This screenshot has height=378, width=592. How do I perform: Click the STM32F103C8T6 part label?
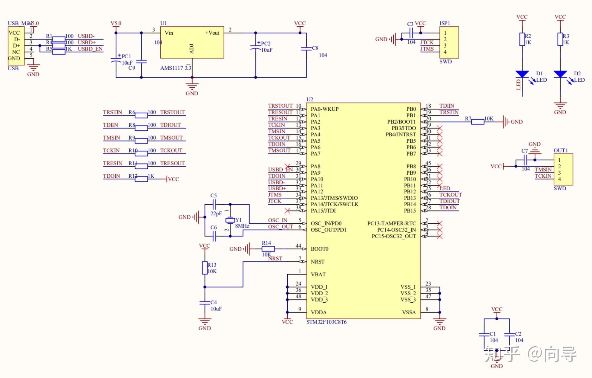tap(326, 322)
